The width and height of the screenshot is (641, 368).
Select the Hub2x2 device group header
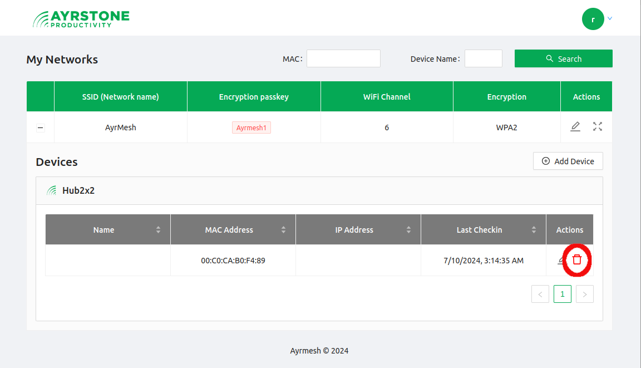pyautogui.click(x=319, y=190)
